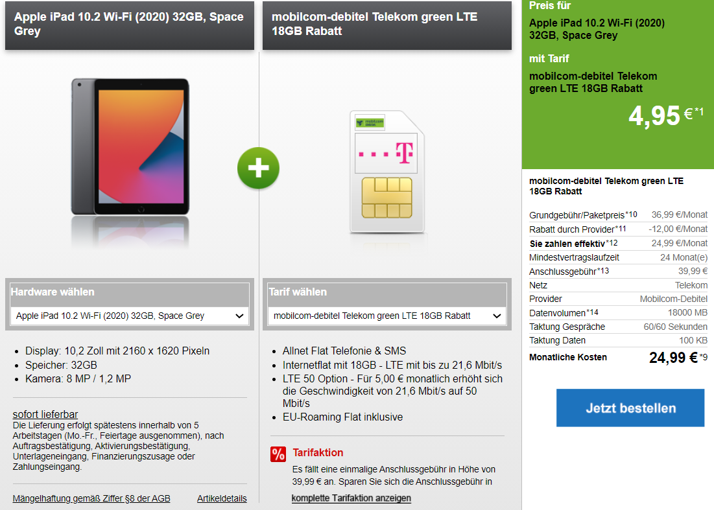Click the Tarifaktion red heading
Viewport: 714px width, 510px height.
coord(318,453)
